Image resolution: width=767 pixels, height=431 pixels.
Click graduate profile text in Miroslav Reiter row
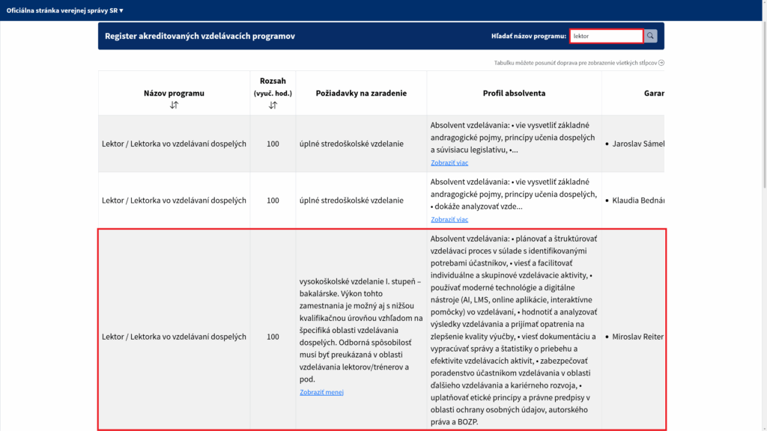click(x=514, y=330)
